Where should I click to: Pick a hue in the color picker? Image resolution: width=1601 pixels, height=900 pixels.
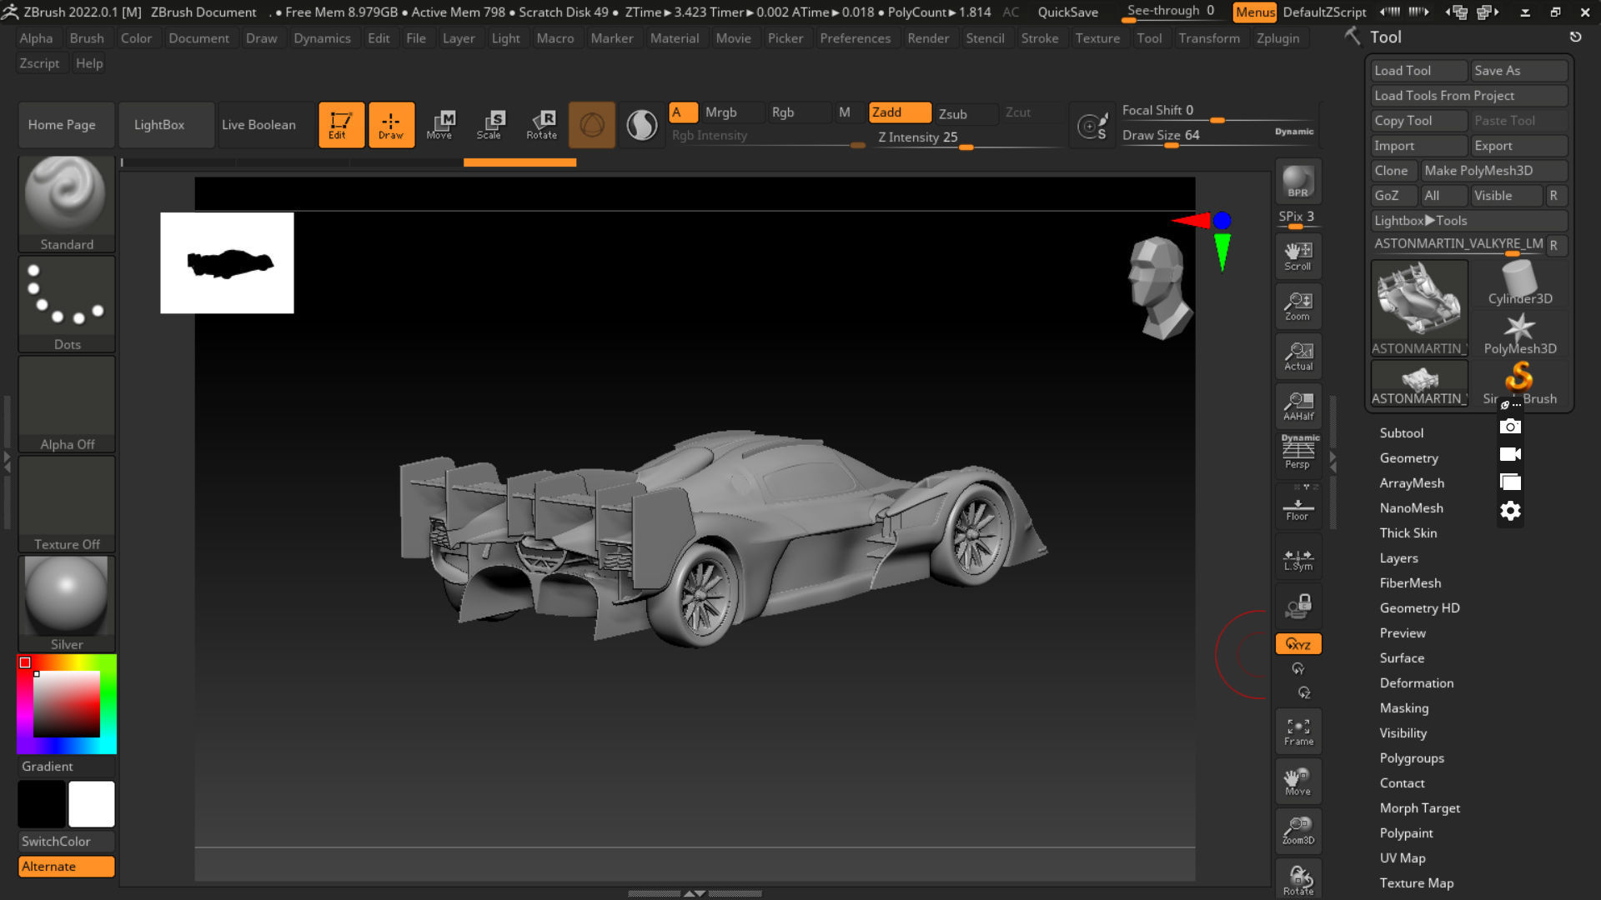click(x=67, y=704)
